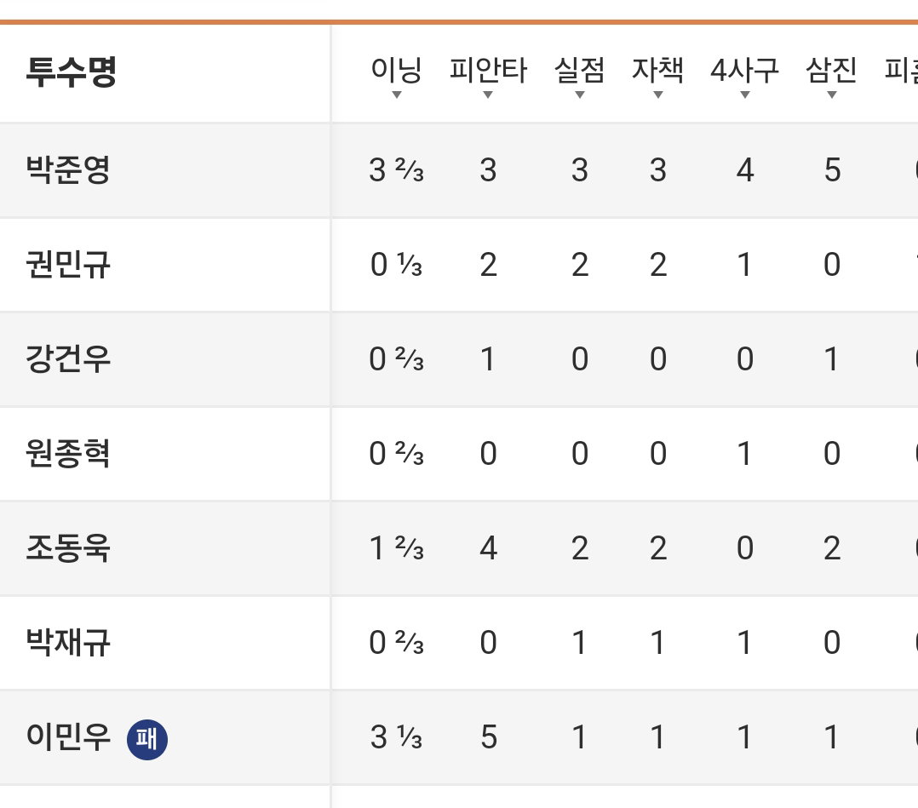
Task: Click the 삼진 column header label
Action: pos(831,71)
